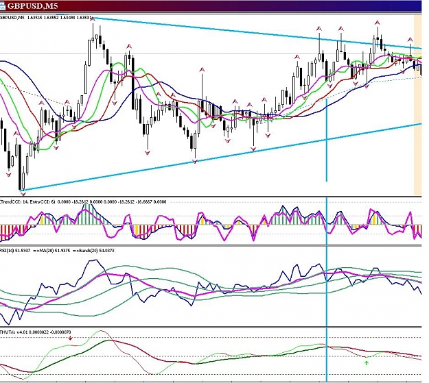This screenshot has width=429, height=383.
Task: Select the ascending lower blue trendline
Action: click(221, 157)
